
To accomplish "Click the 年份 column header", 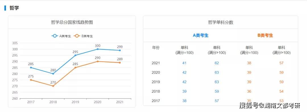I will pyautogui.click(x=156, y=47).
